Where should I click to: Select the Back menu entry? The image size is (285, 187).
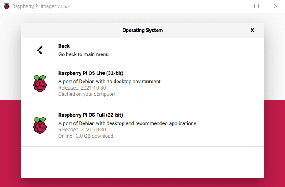pyautogui.click(x=64, y=46)
